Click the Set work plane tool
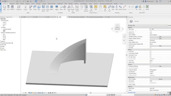This screenshot has height=96, width=171. coord(137,8)
